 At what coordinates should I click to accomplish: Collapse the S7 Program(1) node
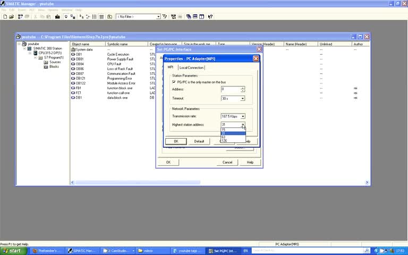36,57
